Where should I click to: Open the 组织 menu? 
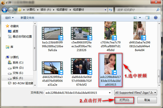click(9, 18)
